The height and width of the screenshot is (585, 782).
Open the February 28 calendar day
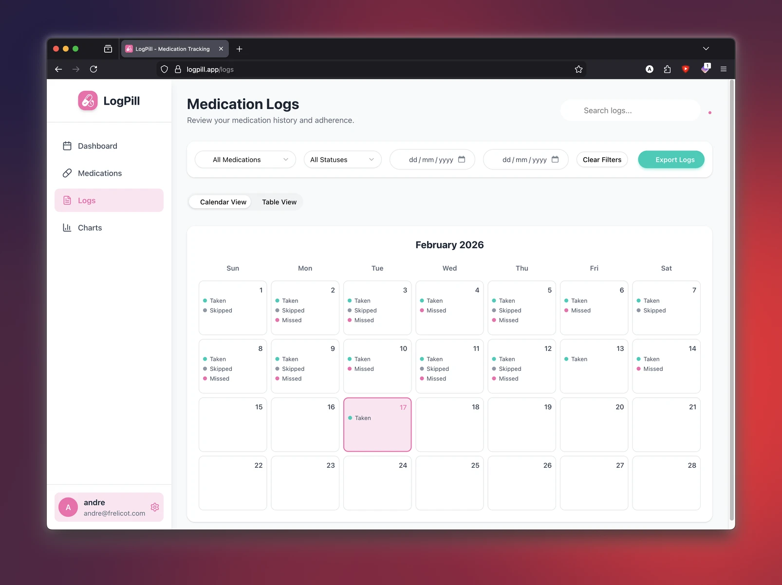pos(666,483)
